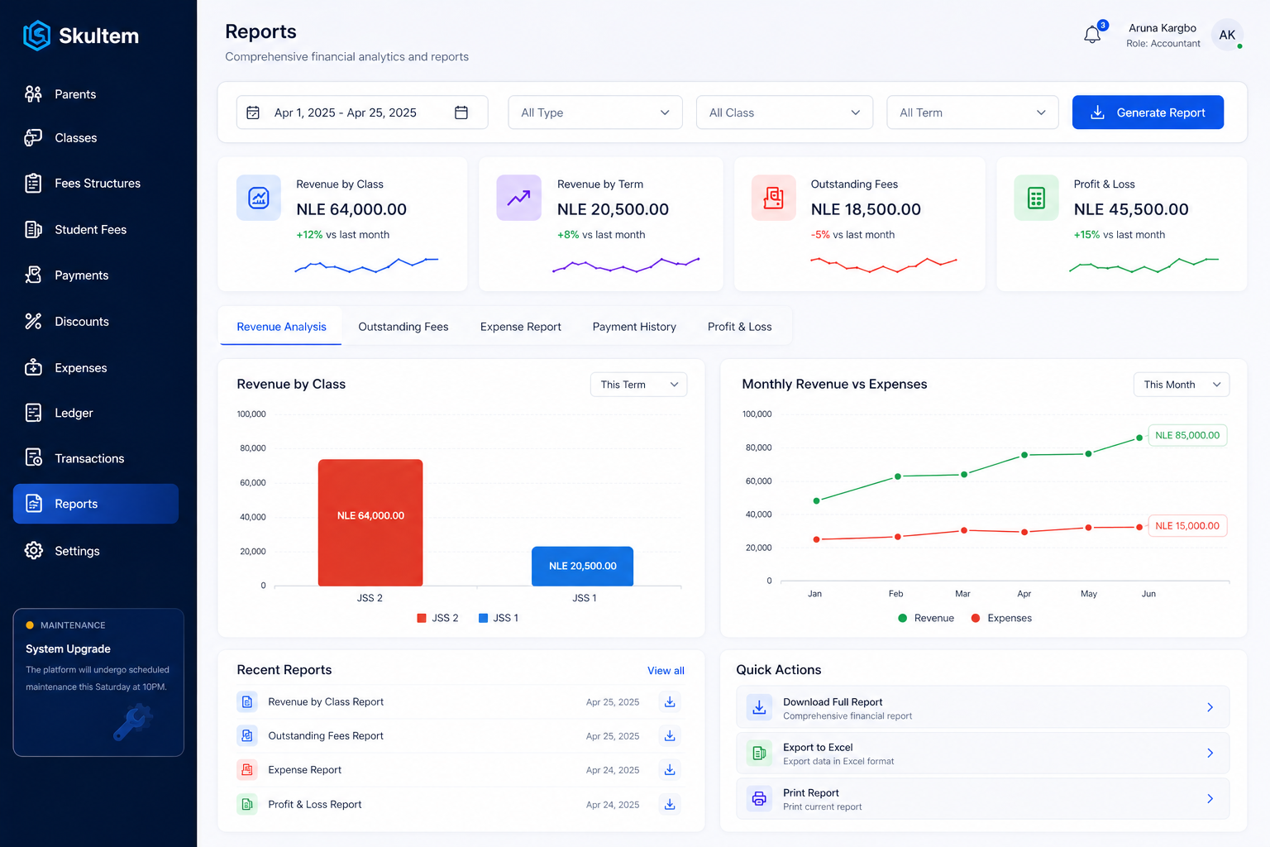Click the Payments sidebar icon

33,275
